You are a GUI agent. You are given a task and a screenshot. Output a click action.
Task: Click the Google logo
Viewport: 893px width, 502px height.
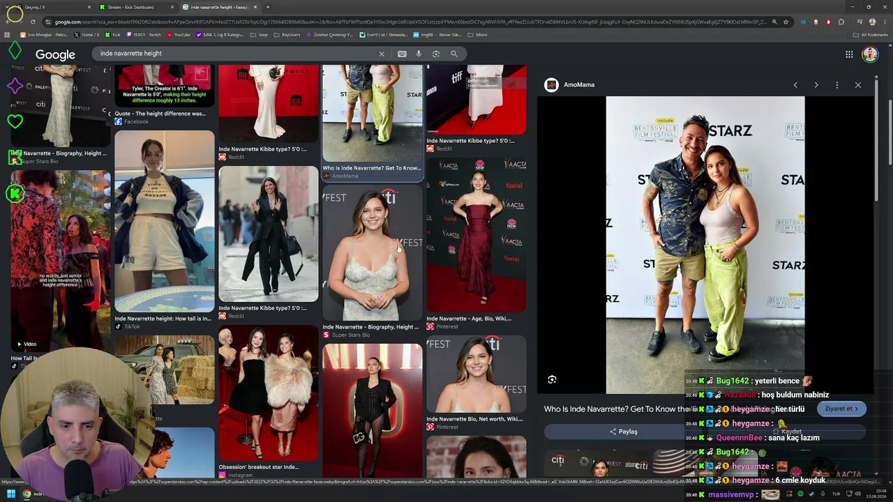coord(55,54)
